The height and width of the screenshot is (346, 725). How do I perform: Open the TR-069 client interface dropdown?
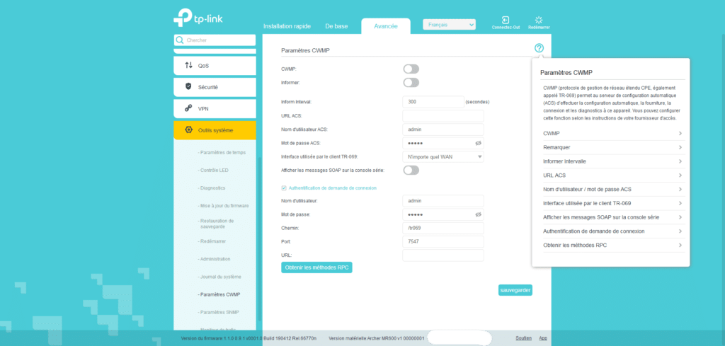(443, 157)
